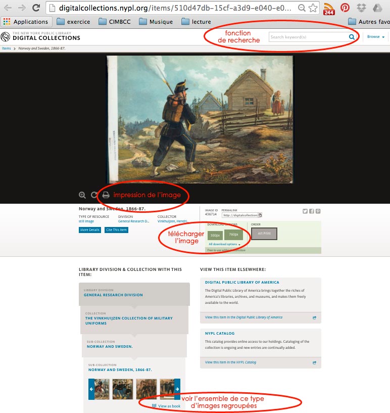Show previous thumbnails with the left carousel arrow
Viewport: 390px width, 413px height.
tap(91, 389)
